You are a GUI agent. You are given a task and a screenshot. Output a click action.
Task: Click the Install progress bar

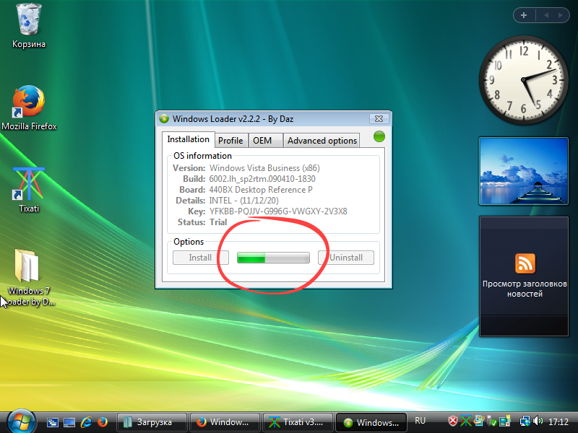tap(272, 258)
